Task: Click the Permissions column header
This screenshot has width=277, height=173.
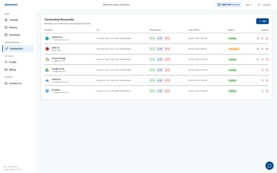Action: (x=155, y=30)
